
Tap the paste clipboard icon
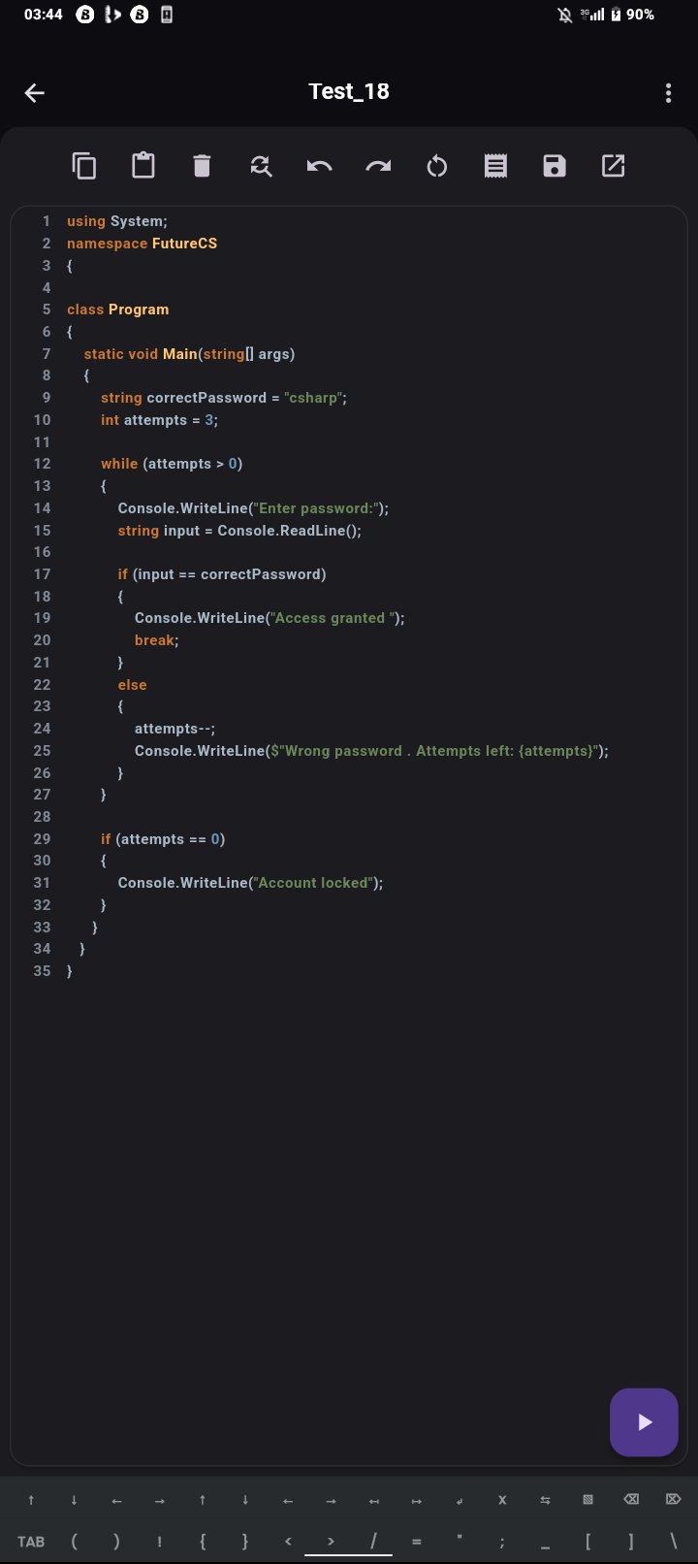(143, 166)
